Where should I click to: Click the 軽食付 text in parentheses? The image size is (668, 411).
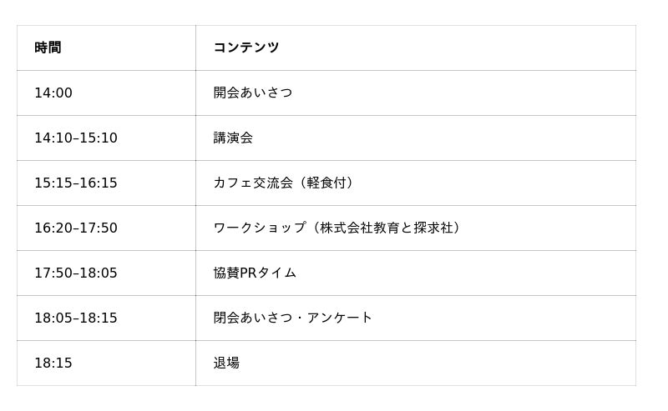coord(326,183)
